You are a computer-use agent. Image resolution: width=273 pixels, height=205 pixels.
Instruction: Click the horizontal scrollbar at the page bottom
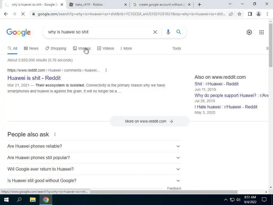[164, 192]
